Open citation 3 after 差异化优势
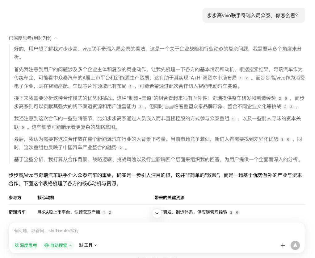Image resolution: width=315 pixels, height=258 pixels. pyautogui.click(x=282, y=139)
